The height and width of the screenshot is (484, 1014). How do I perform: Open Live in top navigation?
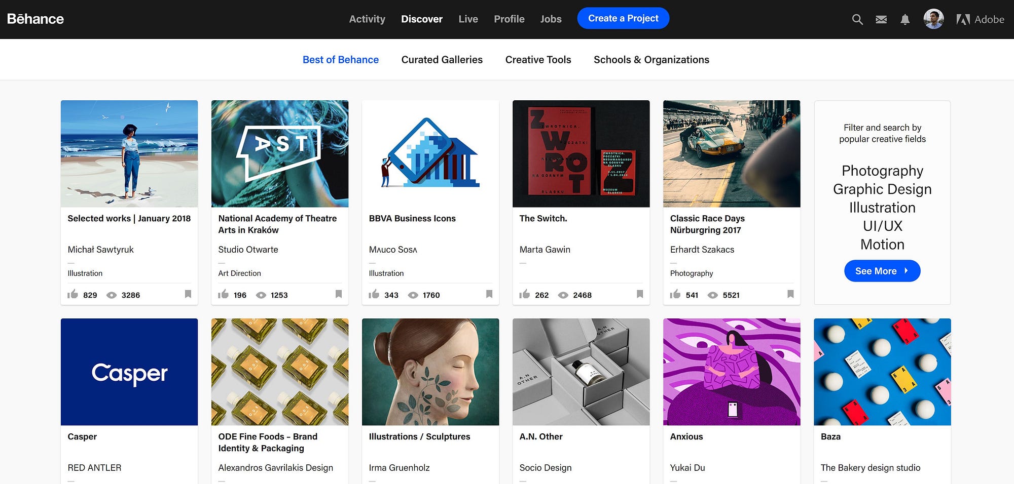coord(468,19)
